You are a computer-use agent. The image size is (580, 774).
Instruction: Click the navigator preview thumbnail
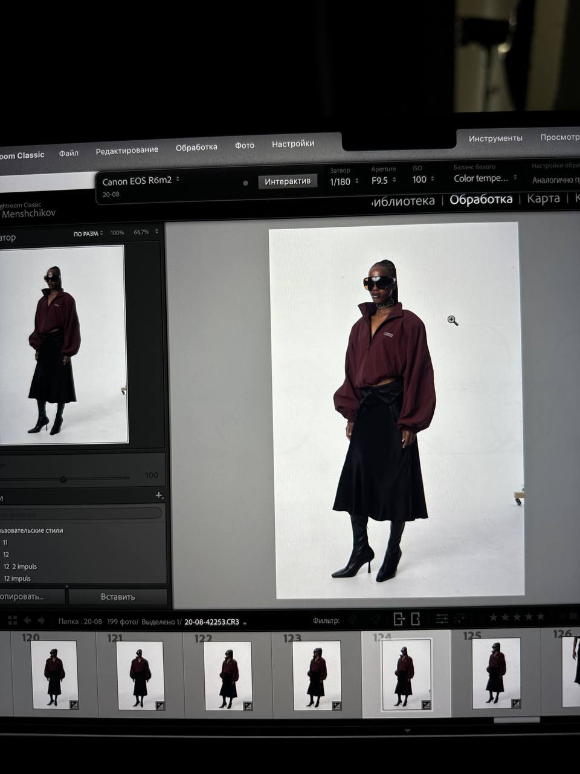pyautogui.click(x=63, y=345)
